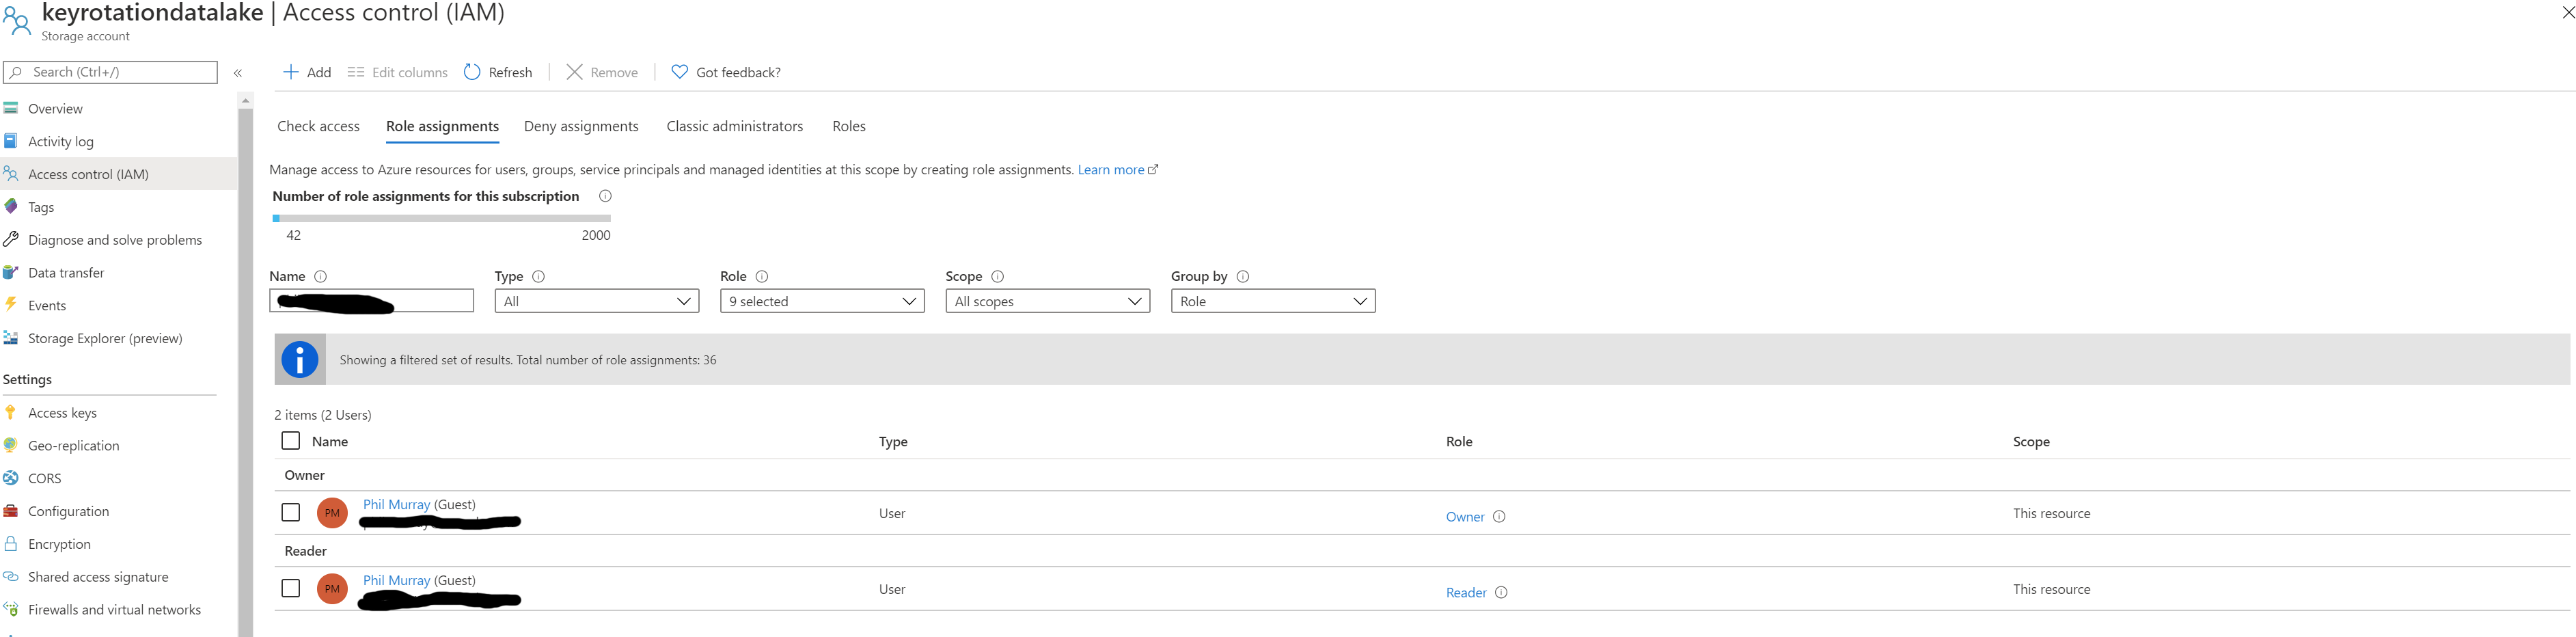Click the Type column header
2576x637 pixels.
point(893,442)
